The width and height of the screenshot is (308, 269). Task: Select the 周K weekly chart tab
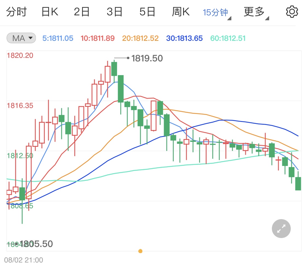181,12
